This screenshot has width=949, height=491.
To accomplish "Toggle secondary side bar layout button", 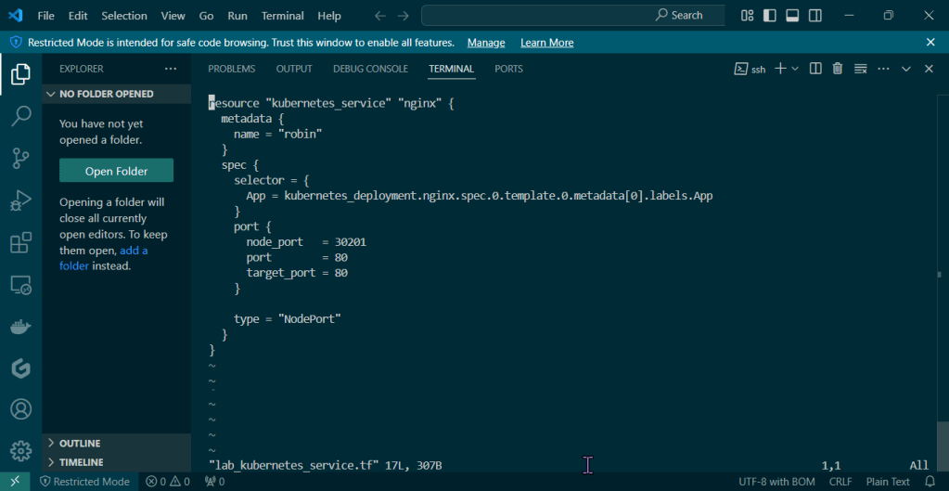I will click(815, 16).
